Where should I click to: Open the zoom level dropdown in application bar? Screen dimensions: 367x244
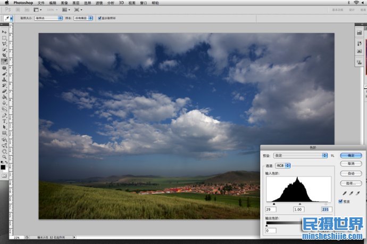(52, 10)
